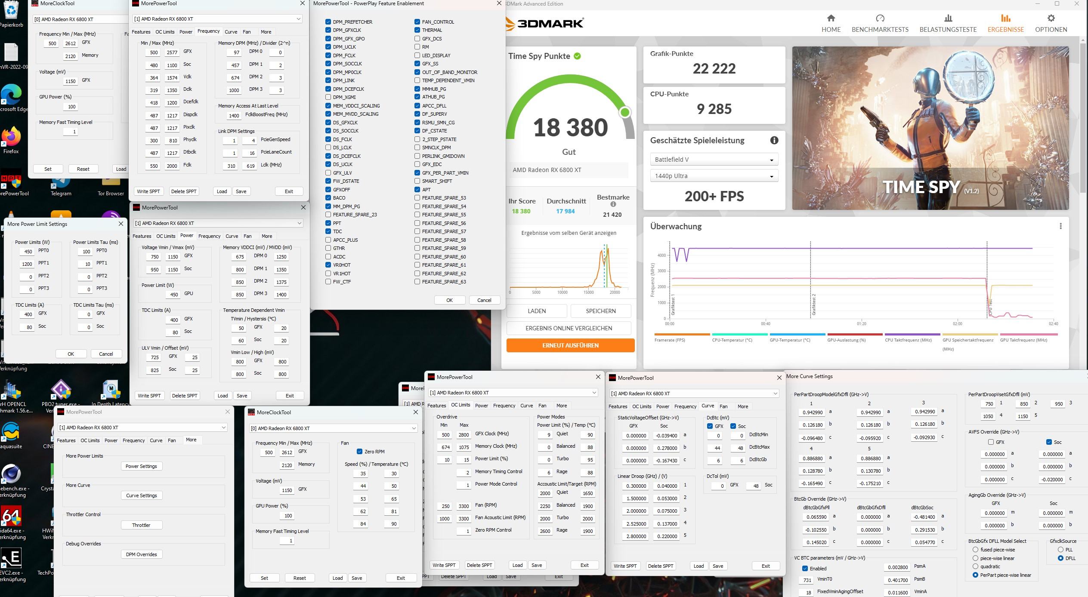Switch to OC Limits tab in More window
Viewport: 1088px width, 597px height.
pos(90,440)
